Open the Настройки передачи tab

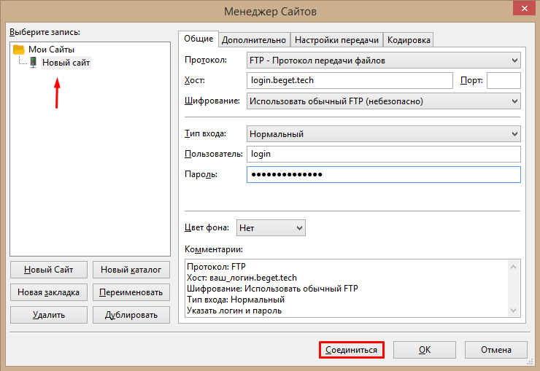click(x=336, y=40)
